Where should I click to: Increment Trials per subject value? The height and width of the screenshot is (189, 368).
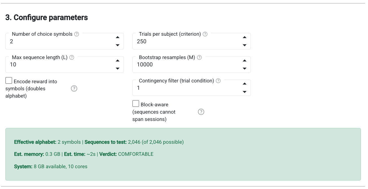tap(245, 37)
